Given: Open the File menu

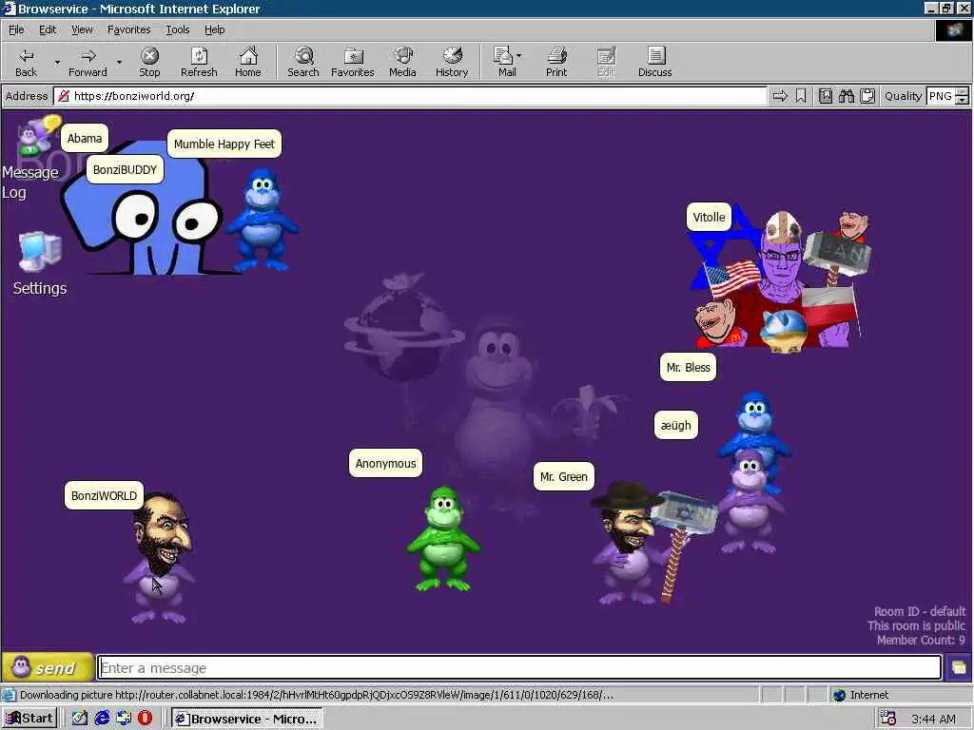Looking at the screenshot, I should pyautogui.click(x=16, y=29).
